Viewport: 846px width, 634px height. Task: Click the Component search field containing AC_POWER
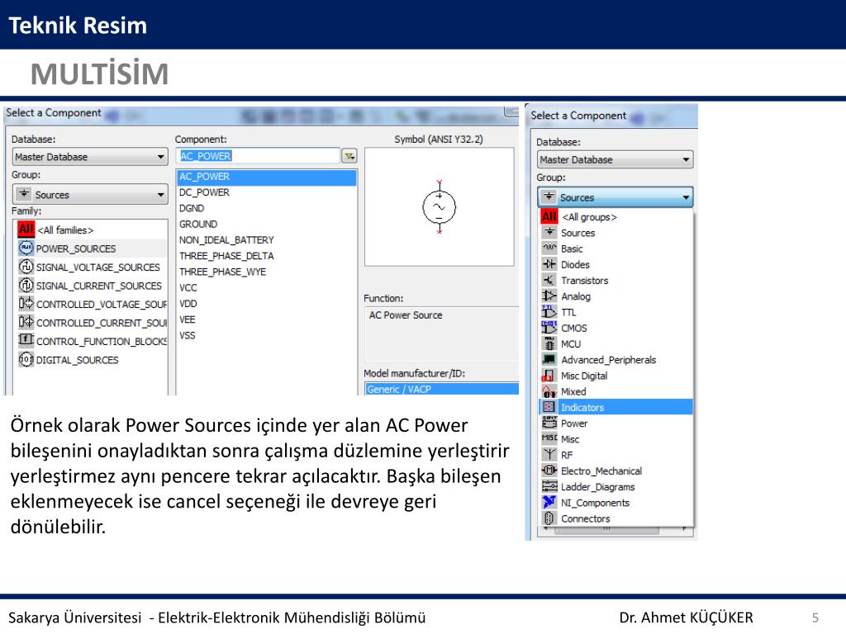coord(258,156)
